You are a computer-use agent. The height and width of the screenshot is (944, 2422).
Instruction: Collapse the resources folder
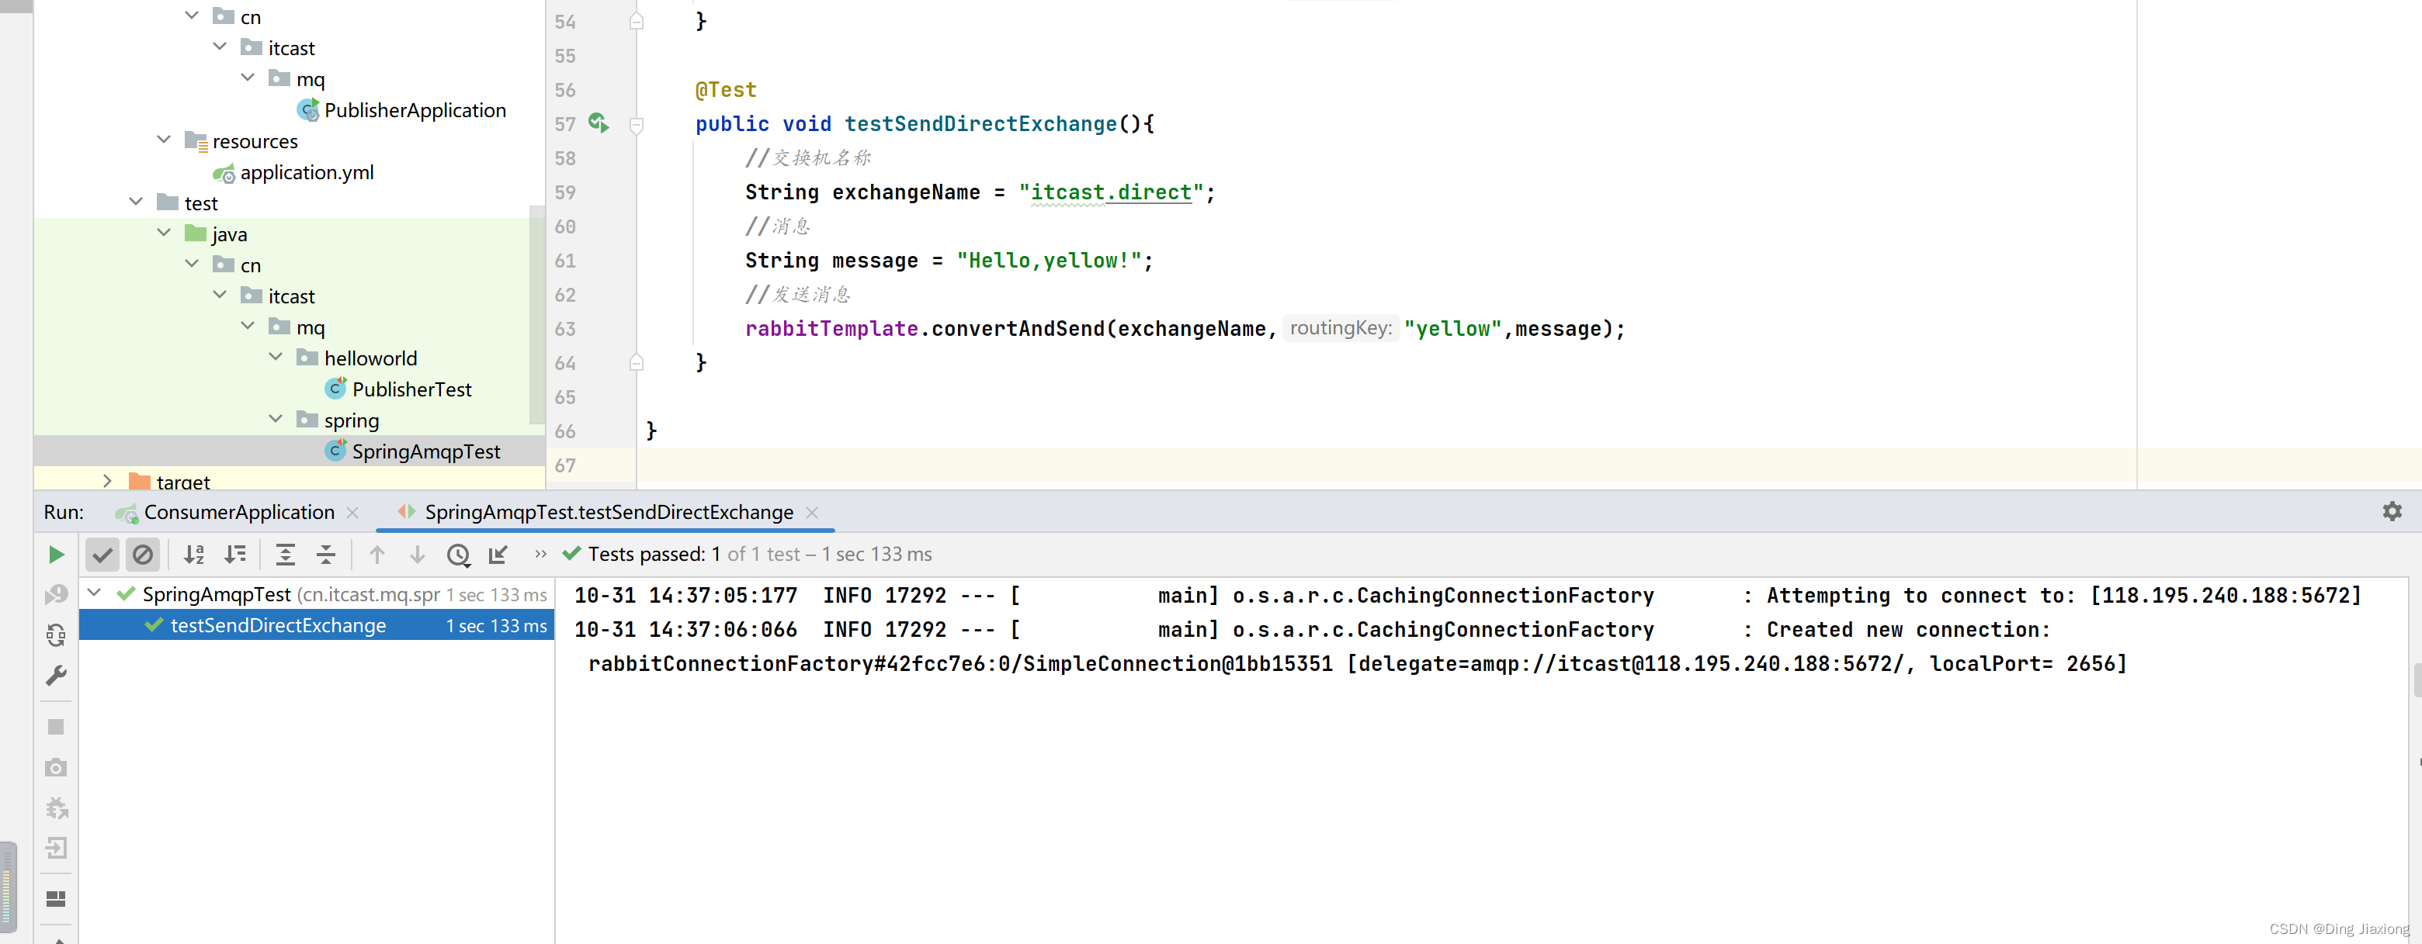point(164,140)
